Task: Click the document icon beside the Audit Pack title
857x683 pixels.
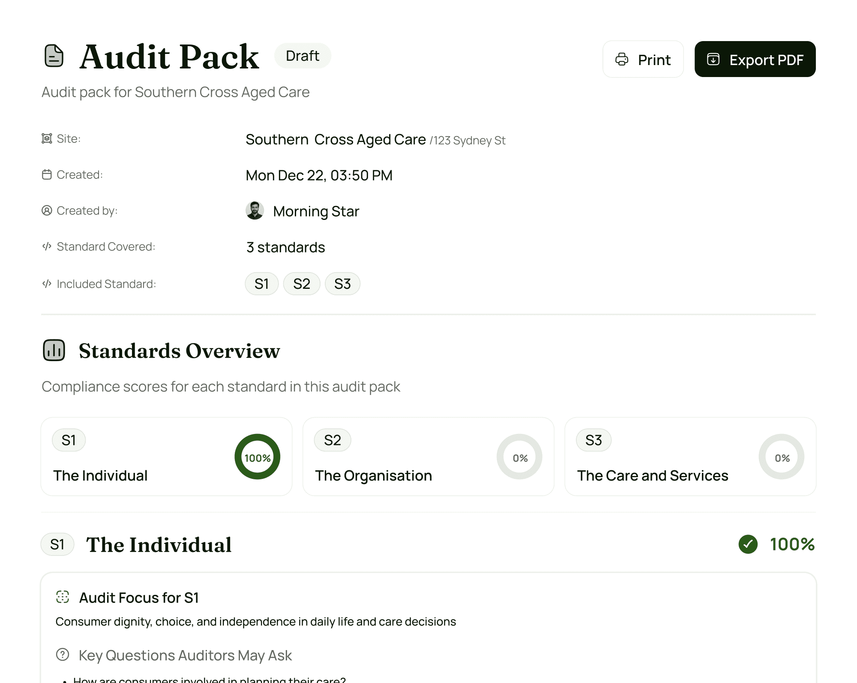Action: coord(53,56)
